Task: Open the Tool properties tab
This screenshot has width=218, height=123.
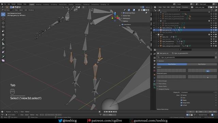Action: (154, 54)
